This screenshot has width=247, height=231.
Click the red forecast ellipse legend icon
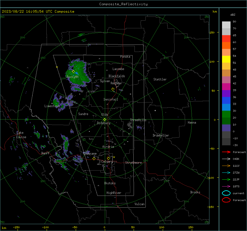[x=226, y=200]
